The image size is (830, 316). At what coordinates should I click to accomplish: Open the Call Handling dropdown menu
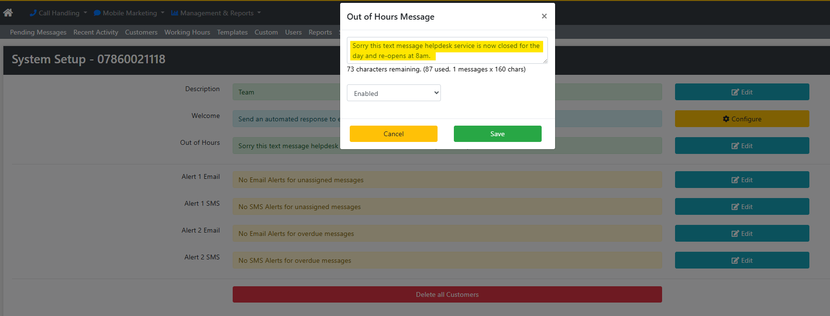(x=59, y=13)
